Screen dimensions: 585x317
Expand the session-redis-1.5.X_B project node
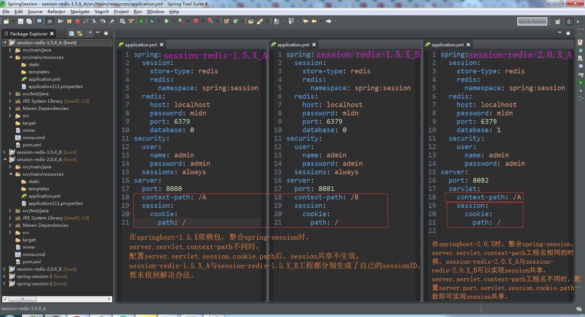(x=5, y=152)
